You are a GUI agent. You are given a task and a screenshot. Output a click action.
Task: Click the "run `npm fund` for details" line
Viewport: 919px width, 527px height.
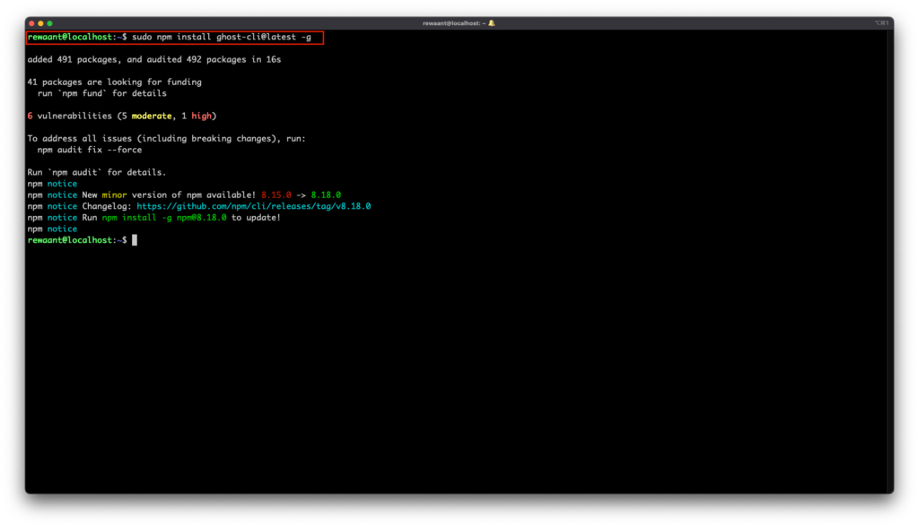[x=102, y=93]
